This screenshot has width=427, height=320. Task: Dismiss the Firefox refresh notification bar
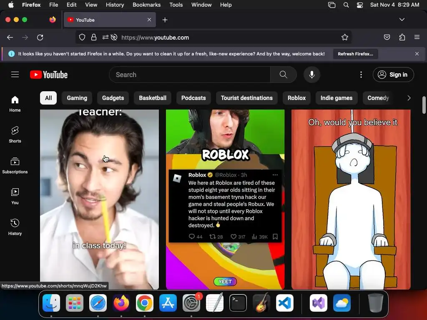point(417,54)
